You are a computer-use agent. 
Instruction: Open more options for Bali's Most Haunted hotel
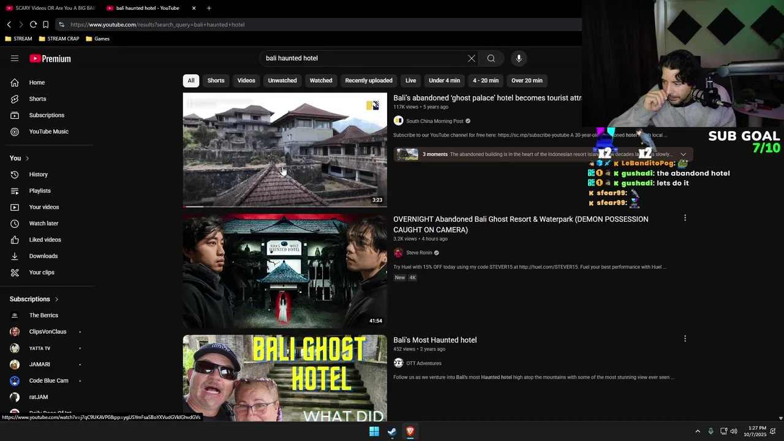coord(685,339)
